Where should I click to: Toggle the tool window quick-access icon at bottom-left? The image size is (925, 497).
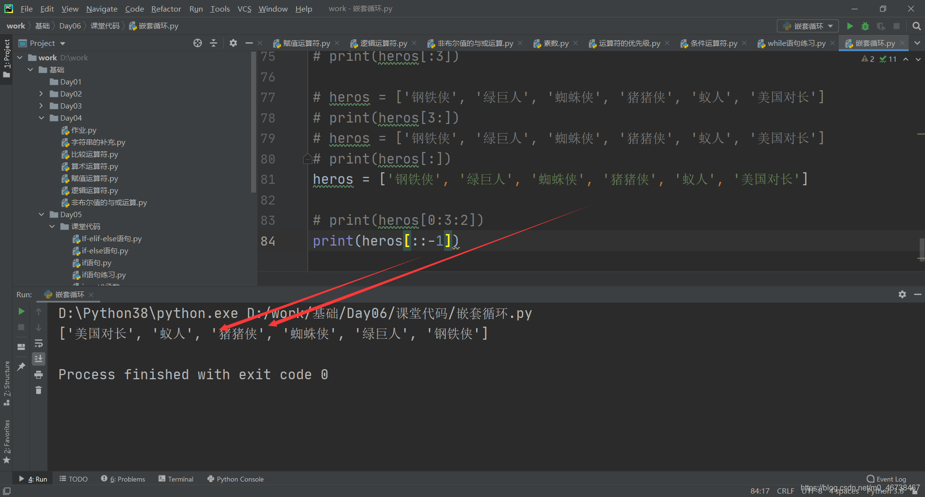click(x=7, y=491)
